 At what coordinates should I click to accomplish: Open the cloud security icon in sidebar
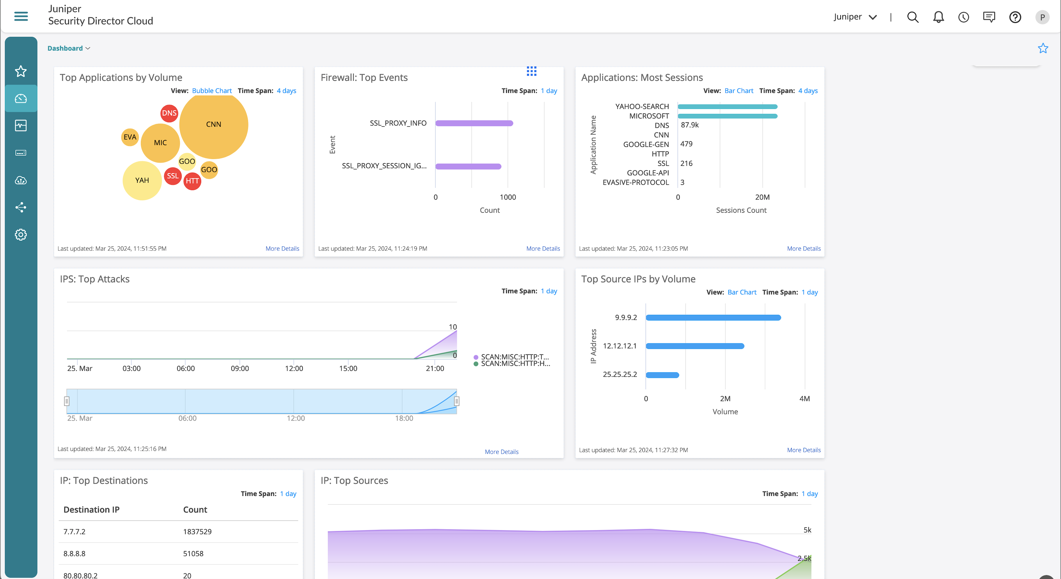[20, 180]
